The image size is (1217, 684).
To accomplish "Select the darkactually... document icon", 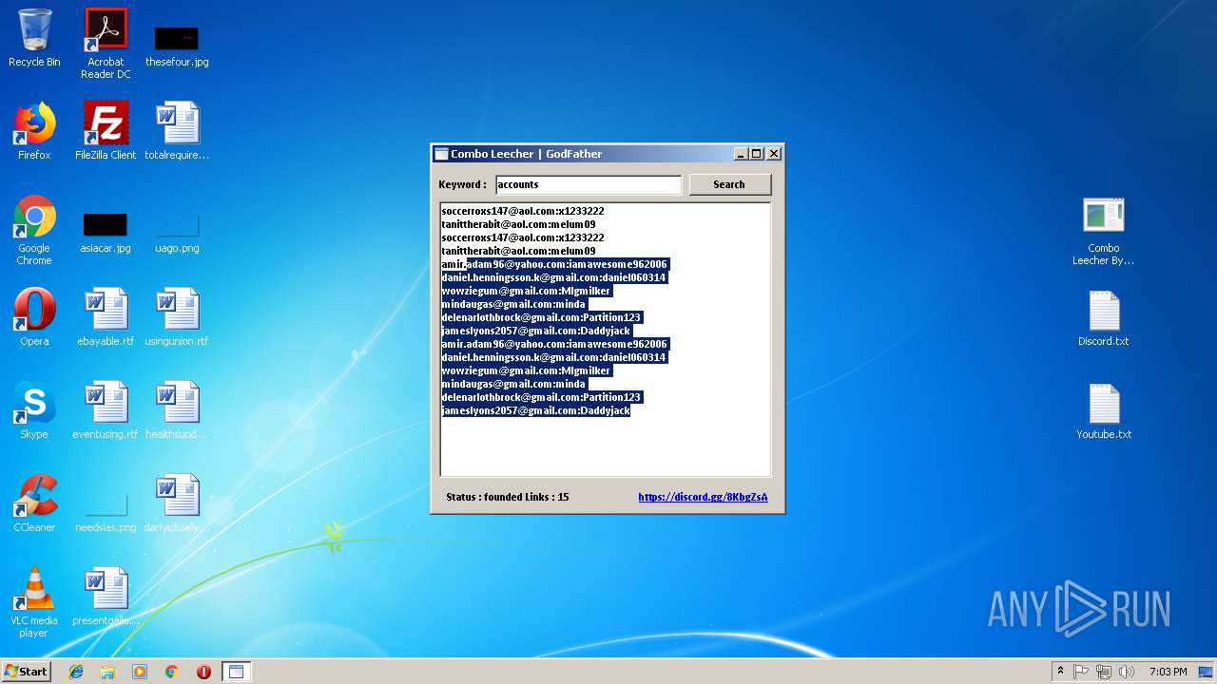I will 177,503.
